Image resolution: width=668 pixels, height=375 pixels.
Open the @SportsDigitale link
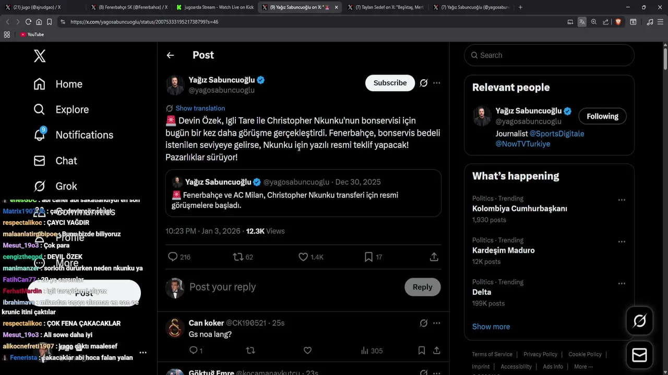pyautogui.click(x=557, y=134)
